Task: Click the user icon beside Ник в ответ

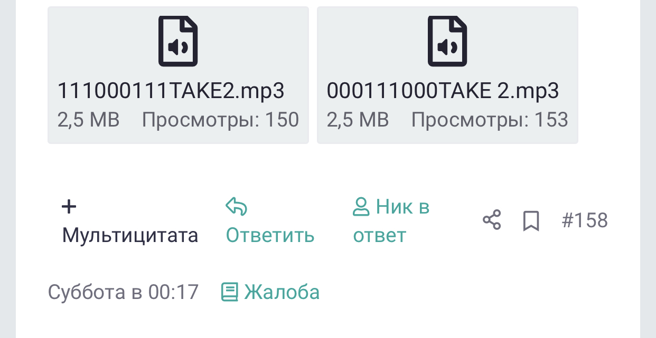Action: 361,207
